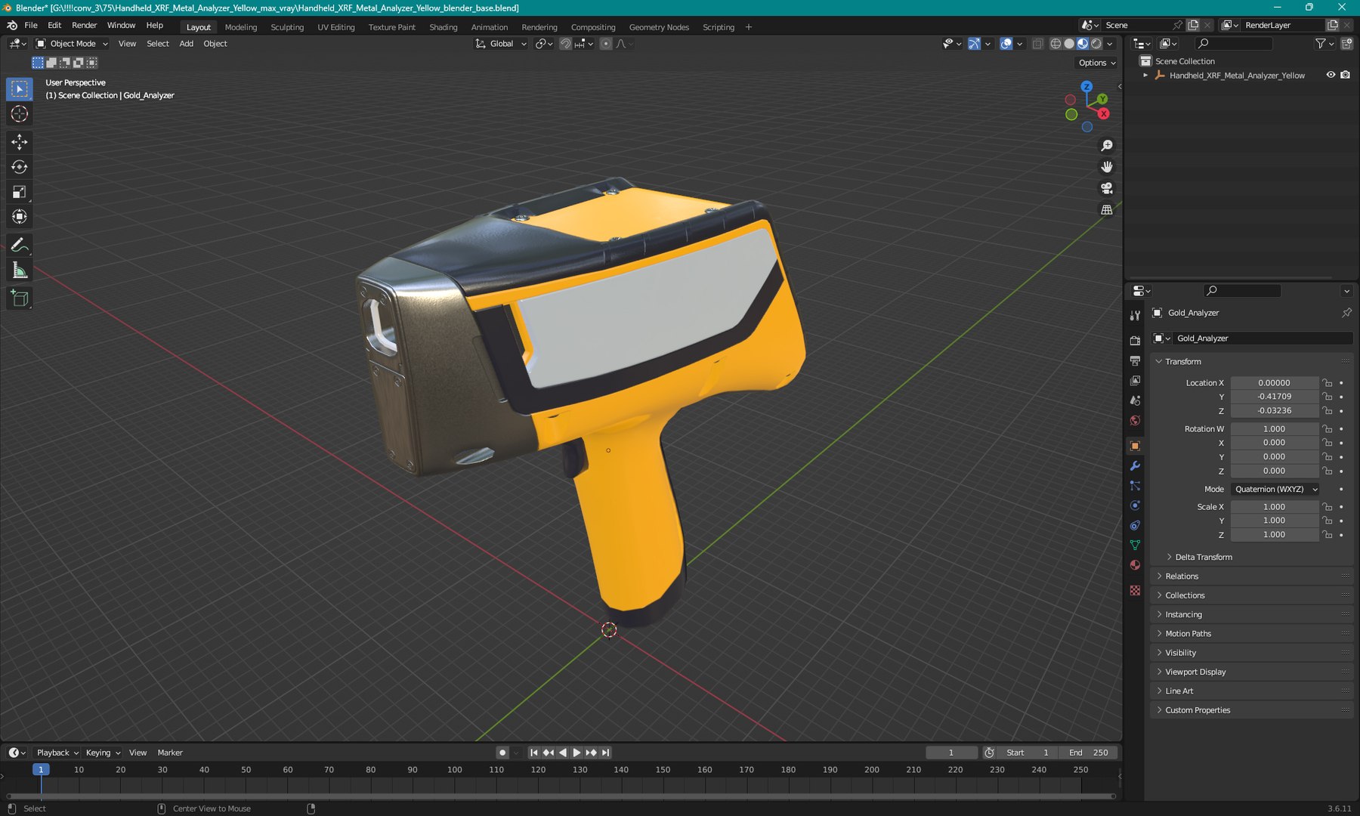1360x816 pixels.
Task: Activate the Move tool
Action: [x=20, y=142]
